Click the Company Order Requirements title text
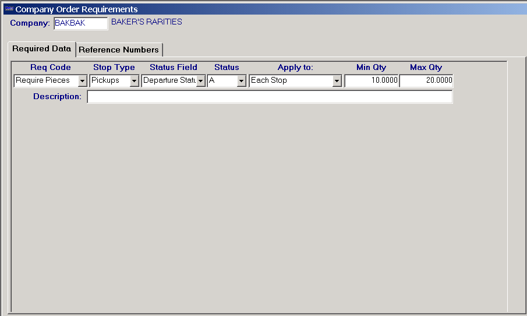 click(x=77, y=9)
